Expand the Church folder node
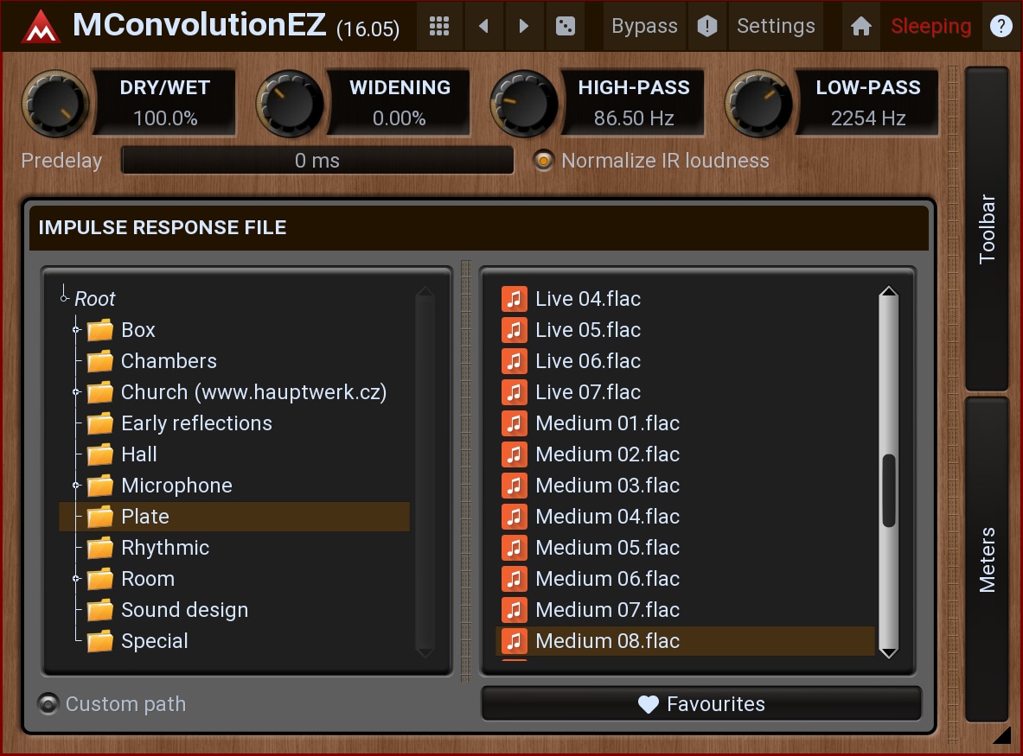Screen dimensions: 1023x756 pyautogui.click(x=76, y=391)
